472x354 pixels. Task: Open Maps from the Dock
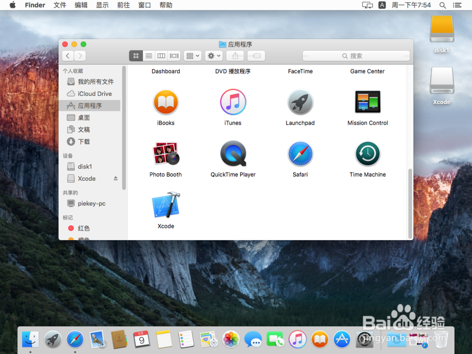pyautogui.click(x=208, y=339)
